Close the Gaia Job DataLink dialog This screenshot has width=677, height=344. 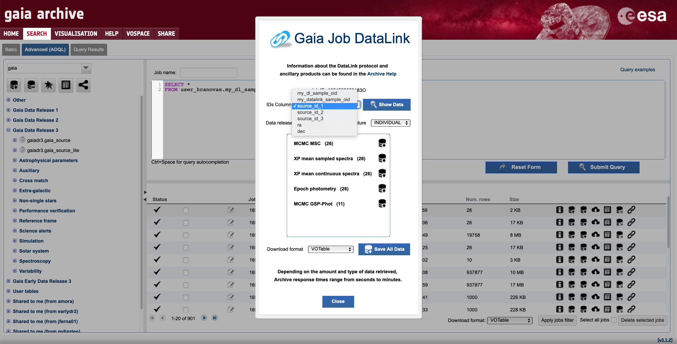tap(338, 301)
